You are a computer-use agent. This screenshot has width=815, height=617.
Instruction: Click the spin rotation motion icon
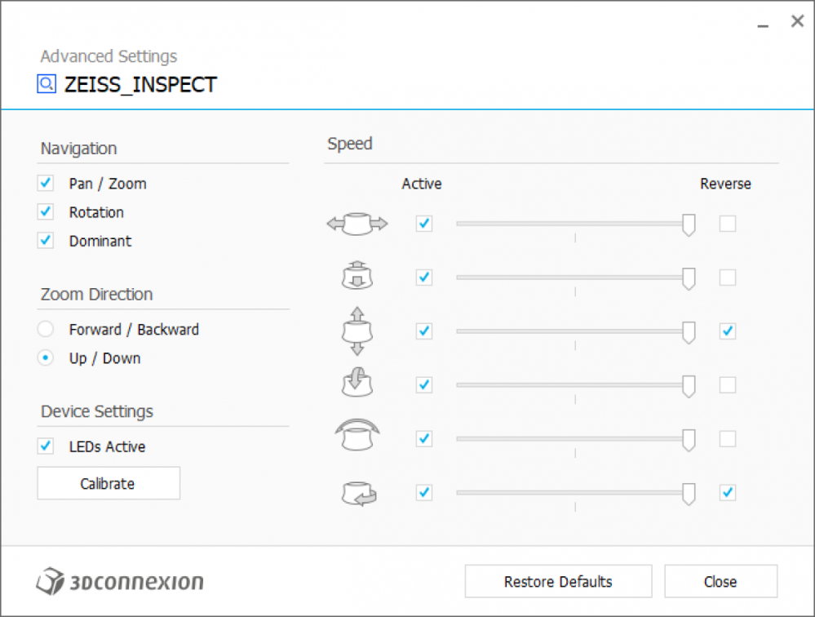click(x=357, y=493)
